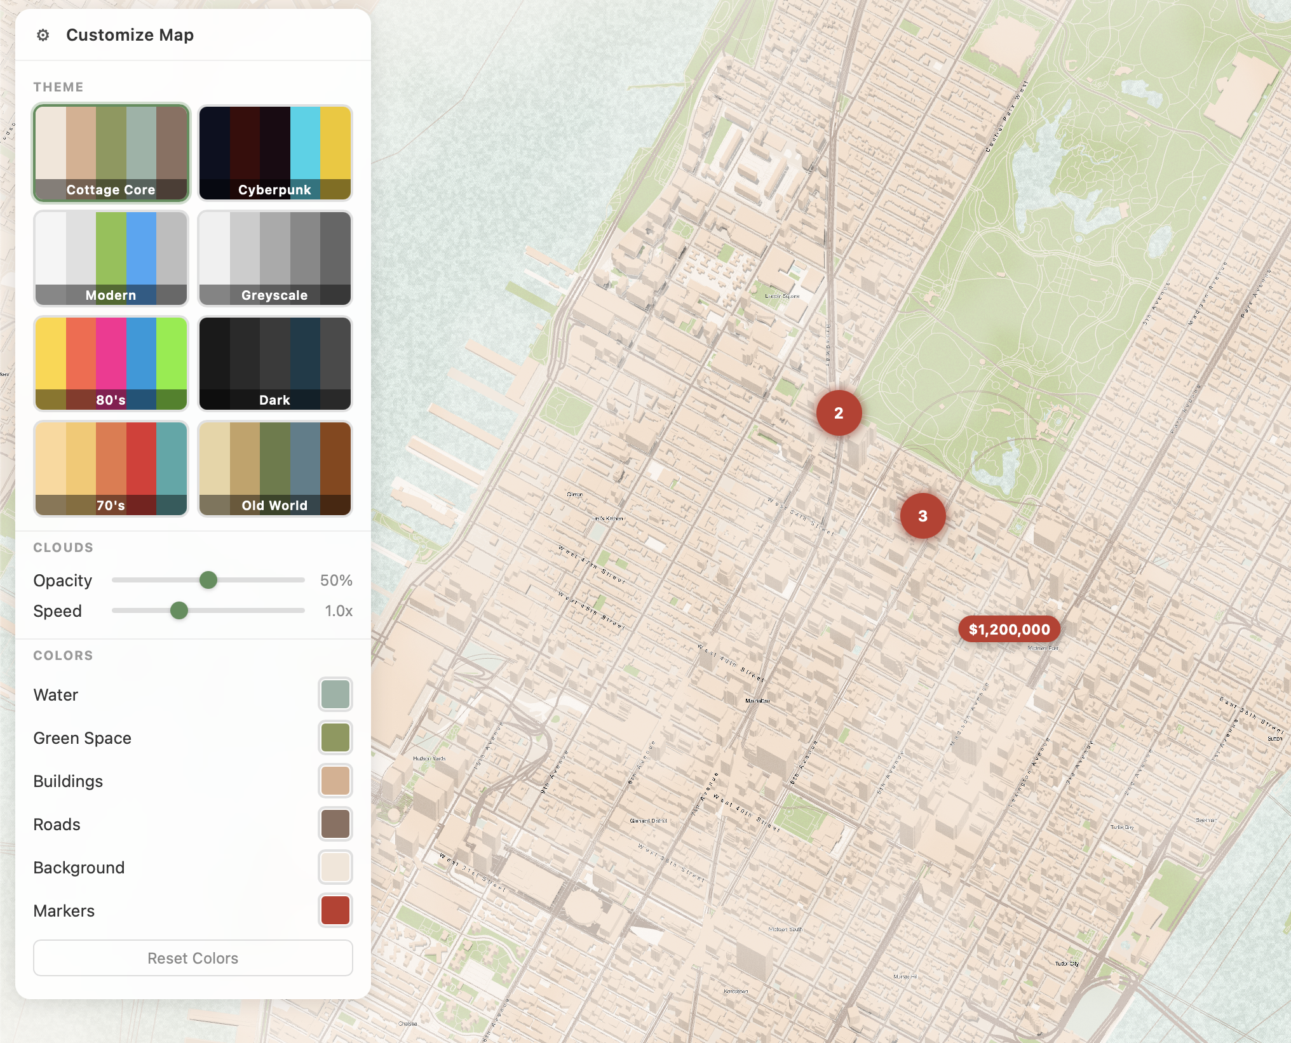The height and width of the screenshot is (1043, 1291).
Task: Open the Green Space color swatch
Action: pos(335,737)
